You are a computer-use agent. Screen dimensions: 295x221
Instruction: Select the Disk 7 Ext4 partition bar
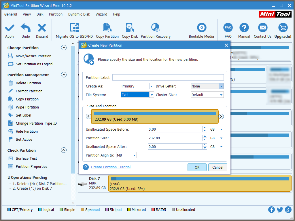coord(200,183)
